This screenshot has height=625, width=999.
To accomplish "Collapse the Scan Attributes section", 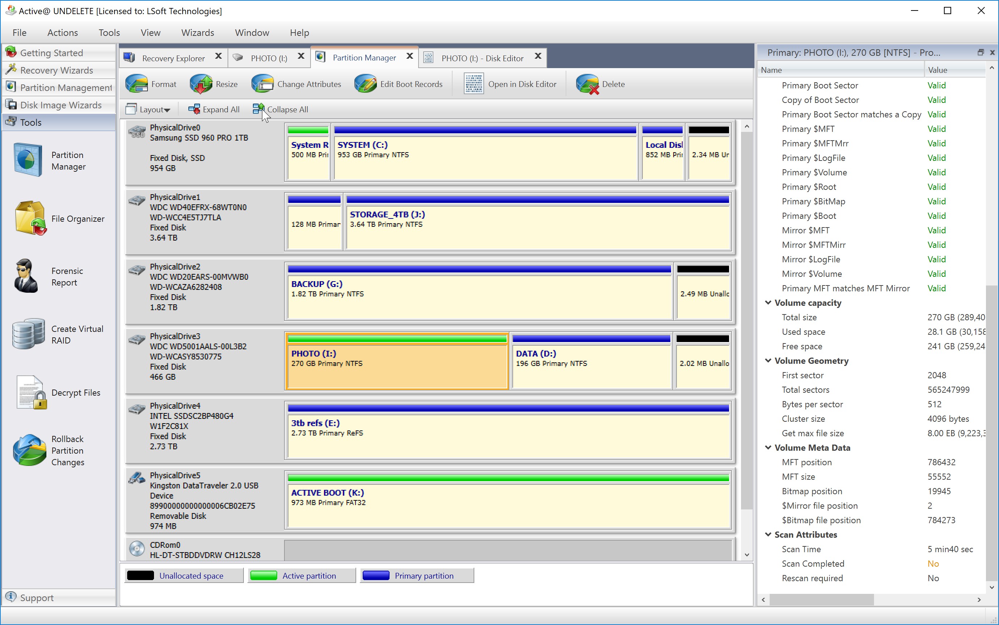I will click(x=768, y=534).
